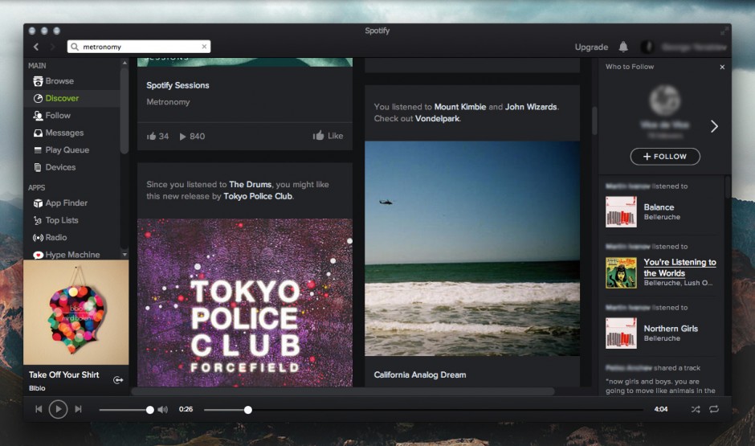Skip to the previous track

pyautogui.click(x=39, y=409)
